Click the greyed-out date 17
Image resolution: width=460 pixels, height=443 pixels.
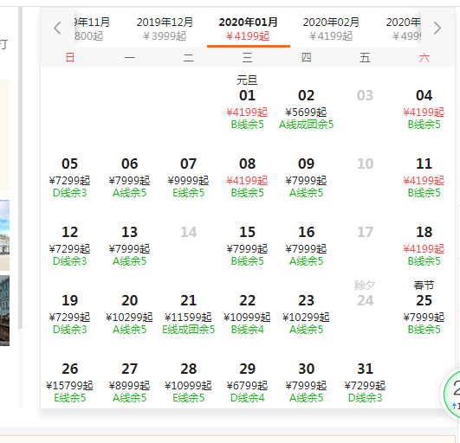(365, 232)
